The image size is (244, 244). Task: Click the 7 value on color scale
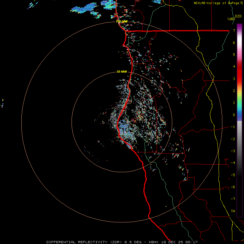[x=234, y=30]
